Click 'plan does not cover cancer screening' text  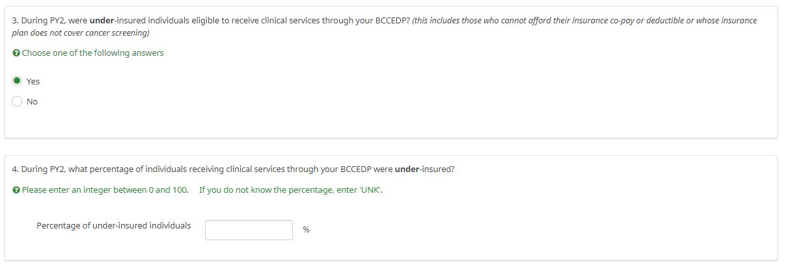pyautogui.click(x=81, y=33)
